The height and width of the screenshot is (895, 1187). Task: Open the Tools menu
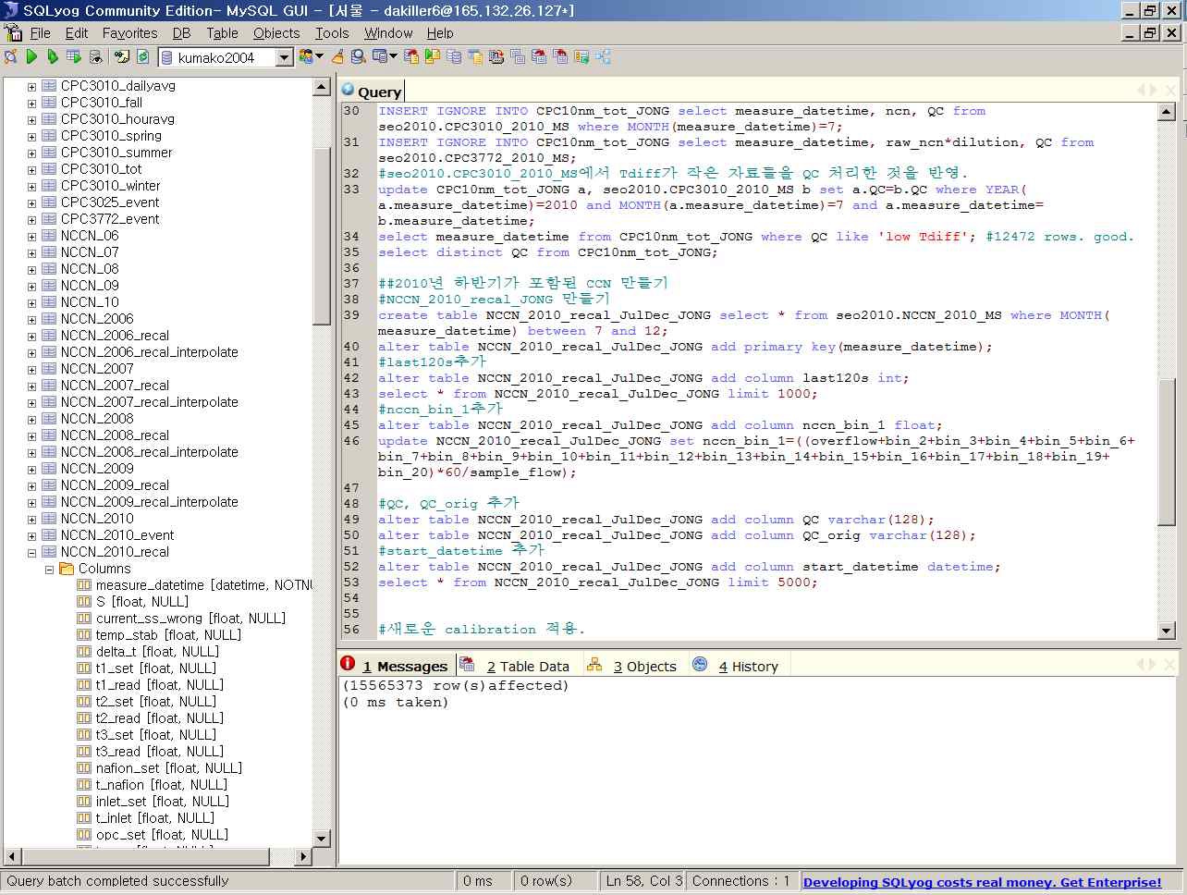tap(332, 33)
